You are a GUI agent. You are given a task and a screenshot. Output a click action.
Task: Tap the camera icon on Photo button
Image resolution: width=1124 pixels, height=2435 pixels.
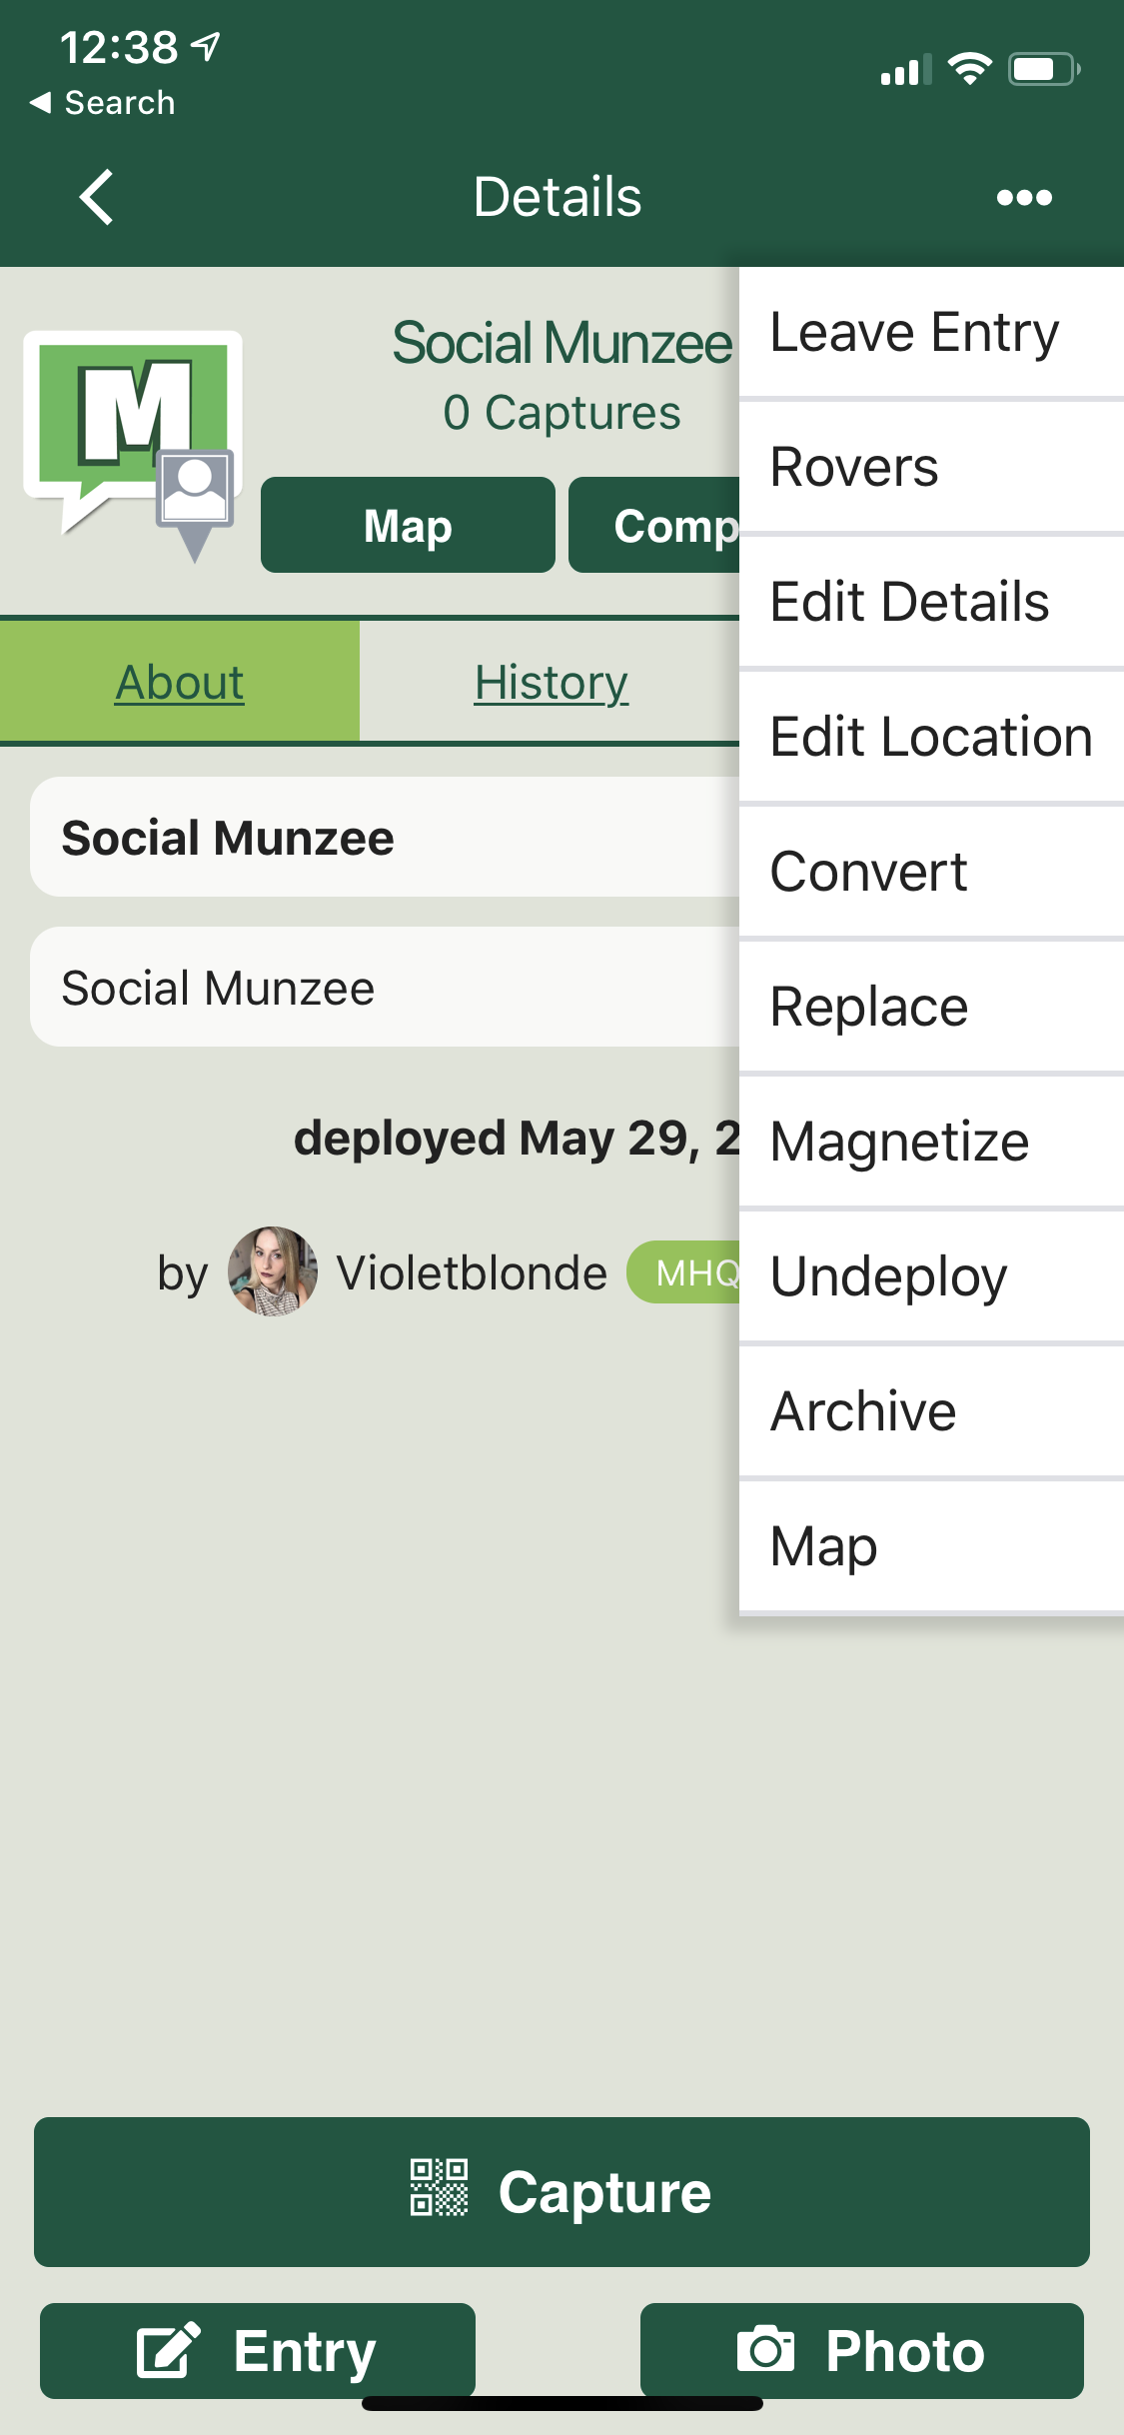tap(766, 2348)
